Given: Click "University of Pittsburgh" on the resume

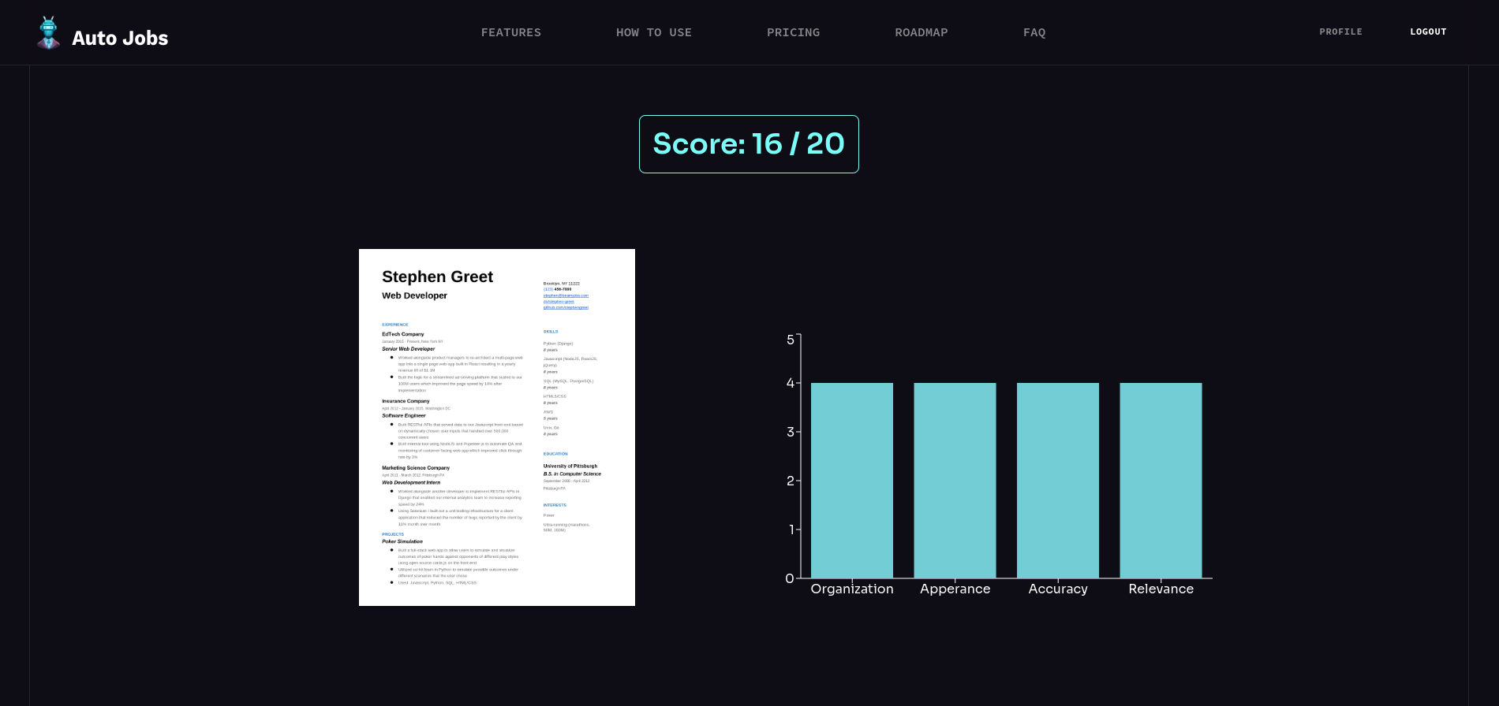Looking at the screenshot, I should pyautogui.click(x=570, y=466).
